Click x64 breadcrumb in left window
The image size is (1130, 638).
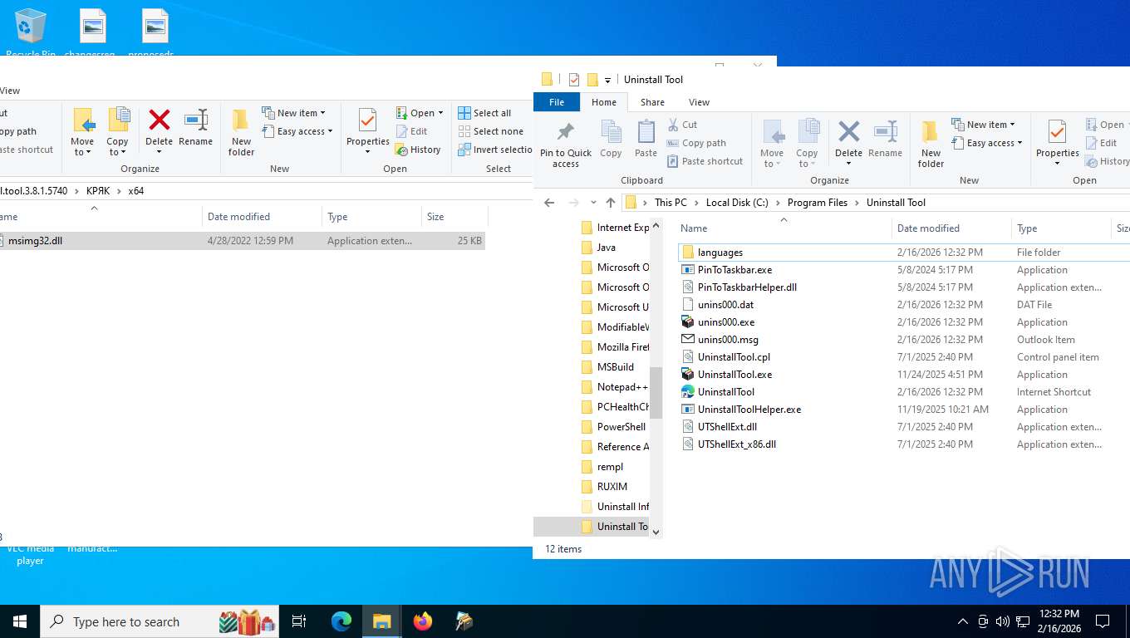coord(135,191)
